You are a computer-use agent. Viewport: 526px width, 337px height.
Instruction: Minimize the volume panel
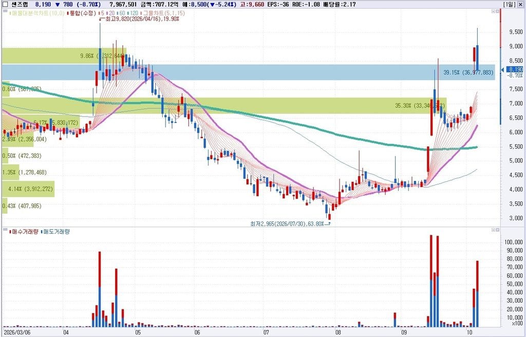coord(493,230)
